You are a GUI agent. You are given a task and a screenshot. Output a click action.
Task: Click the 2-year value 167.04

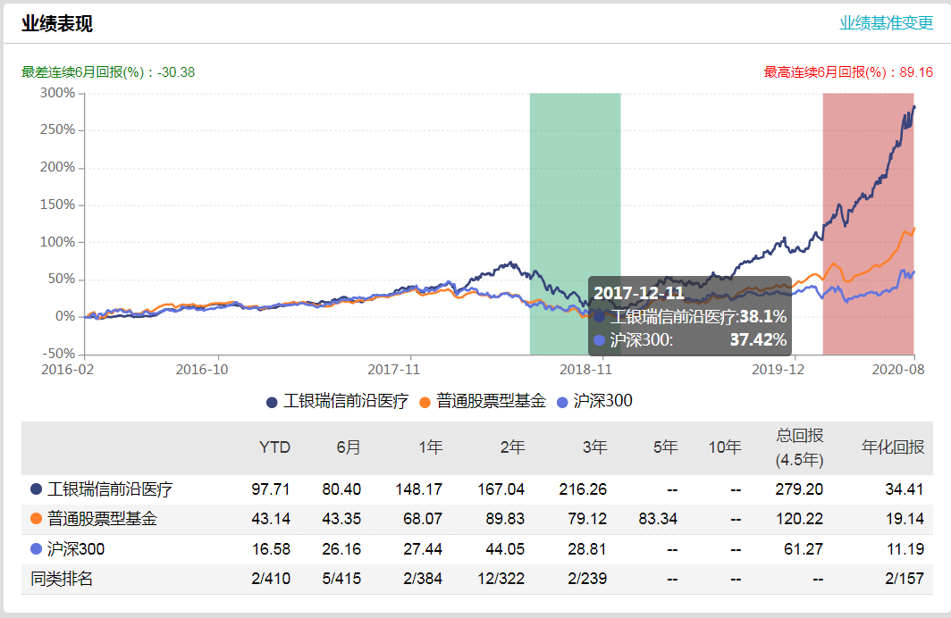(x=501, y=489)
